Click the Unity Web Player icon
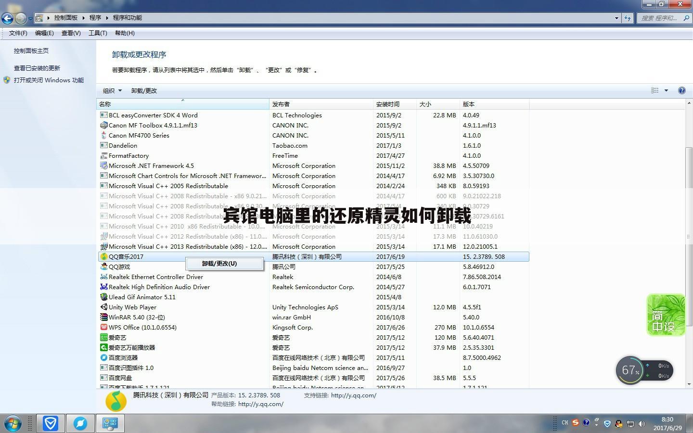This screenshot has height=433, width=693. 103,307
